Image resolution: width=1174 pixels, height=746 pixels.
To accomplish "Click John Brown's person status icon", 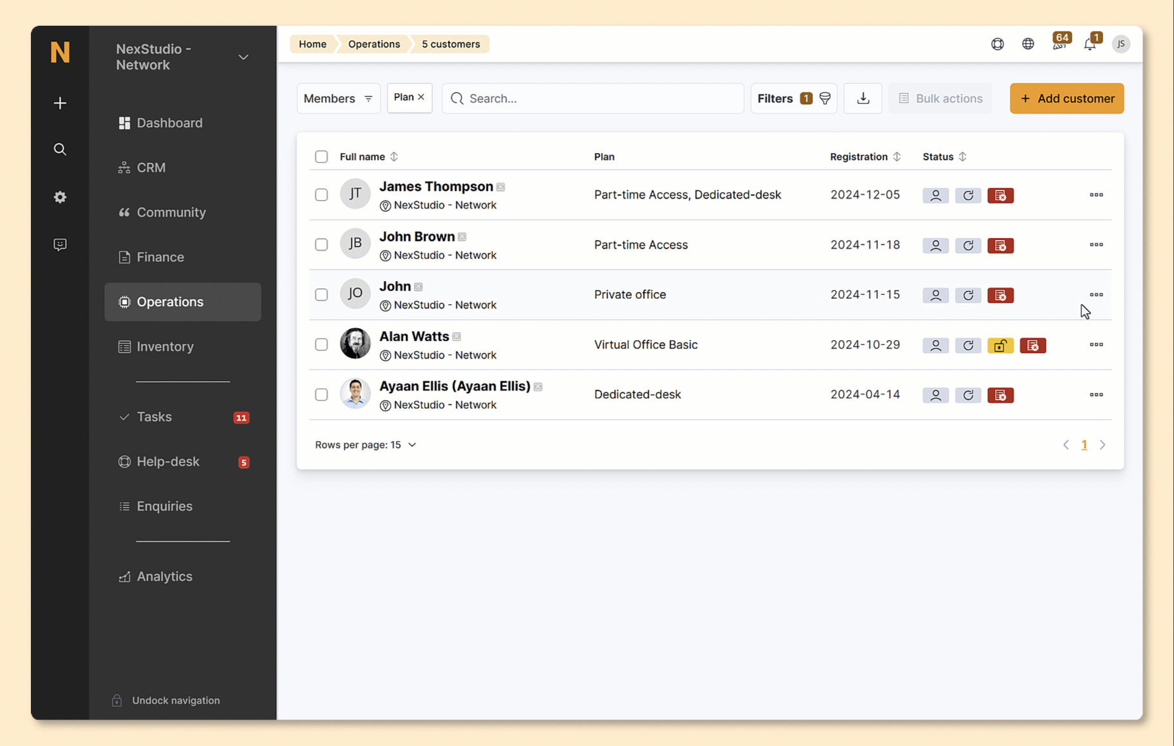I will click(x=936, y=246).
